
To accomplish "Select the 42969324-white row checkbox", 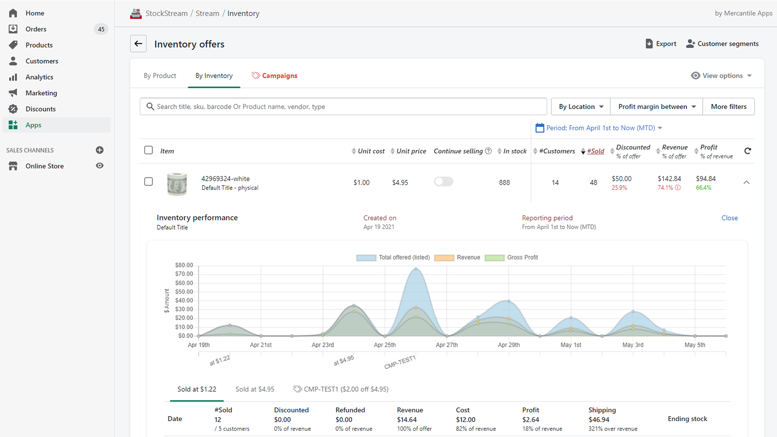I will tap(149, 182).
